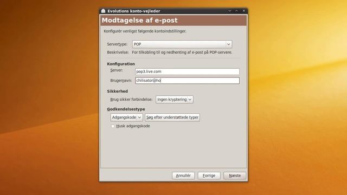
Task: Maximize the Evolutions konto-vejleder window
Action: (236, 11)
